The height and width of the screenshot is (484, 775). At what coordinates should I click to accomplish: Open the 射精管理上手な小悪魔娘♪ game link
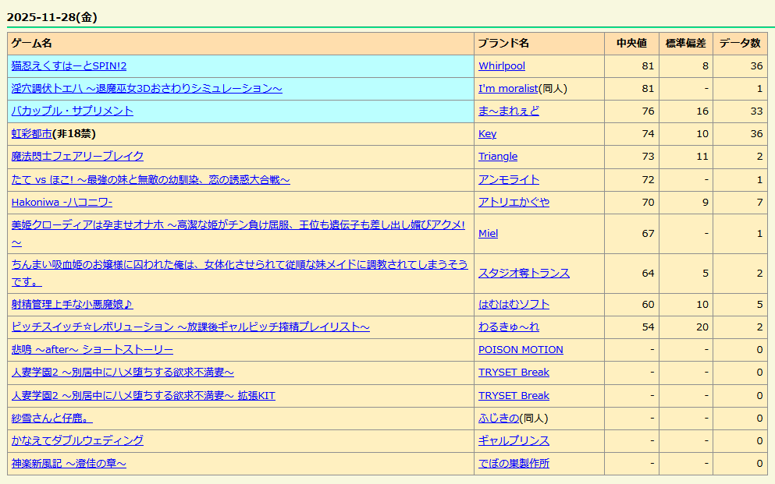pos(72,305)
